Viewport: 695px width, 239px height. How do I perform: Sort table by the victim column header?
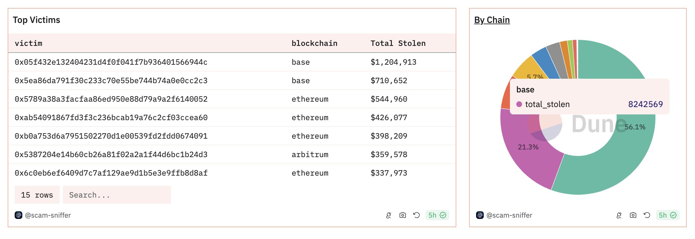28,43
